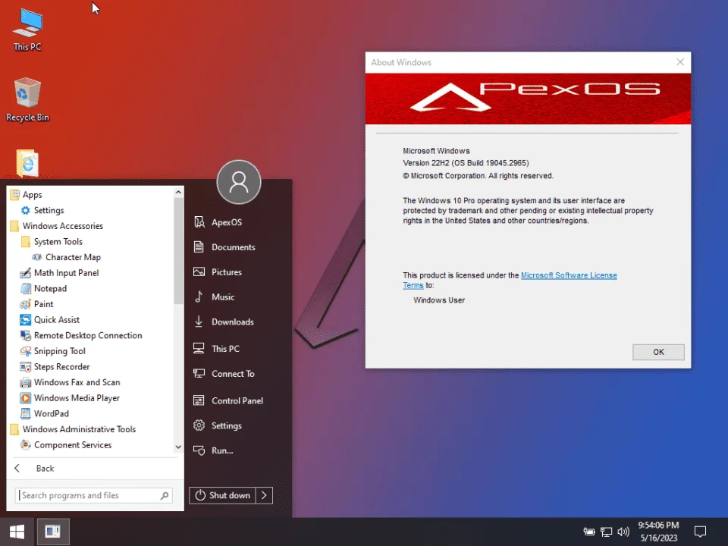Open the volume speaker tray icon
Viewport: 728px width, 546px height.
(x=623, y=532)
